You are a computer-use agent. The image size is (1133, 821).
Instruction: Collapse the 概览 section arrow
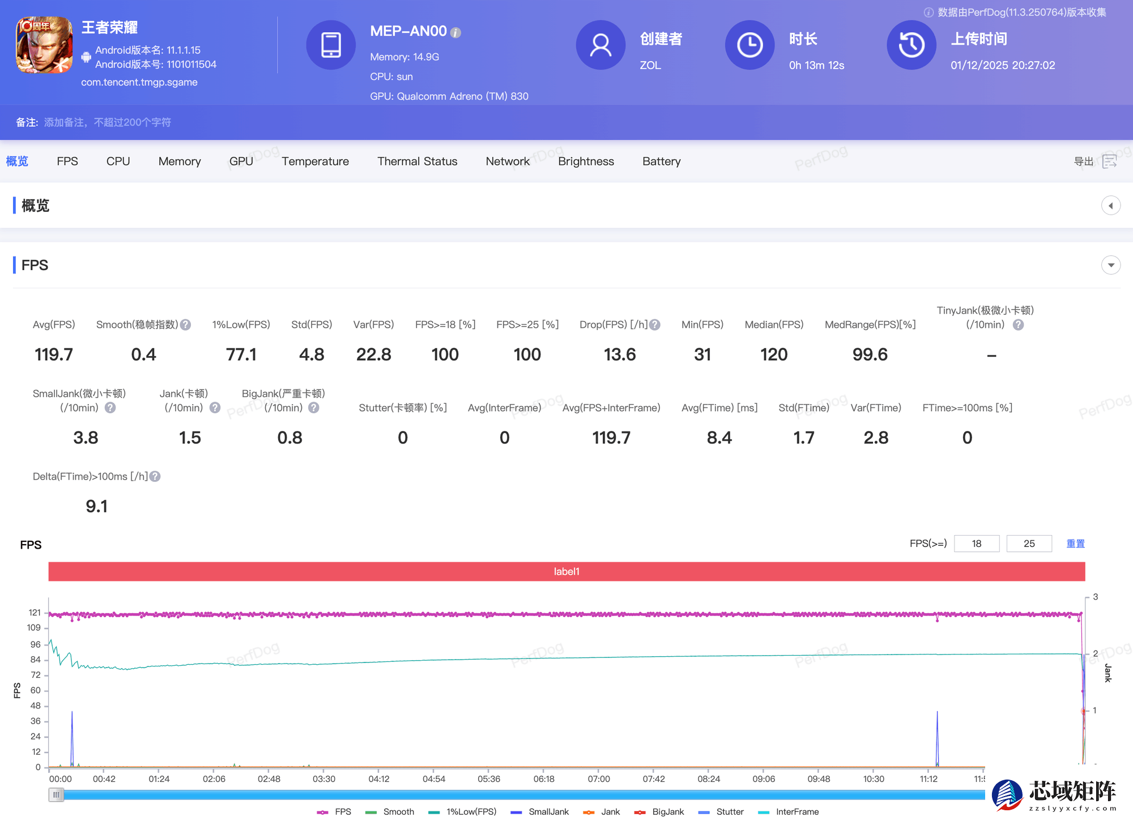coord(1110,206)
